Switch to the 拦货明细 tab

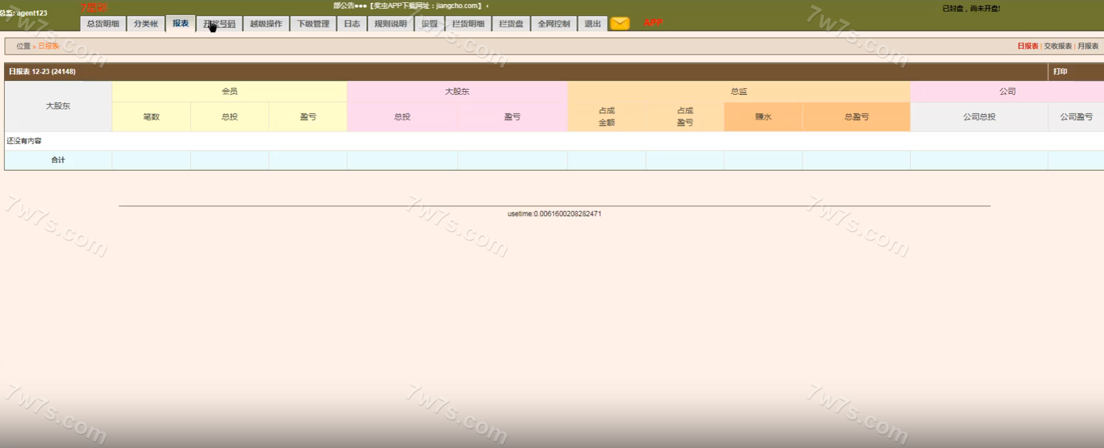[x=468, y=24]
